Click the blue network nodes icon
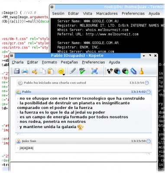Screen dimensions: 165x173 (94, 71)
